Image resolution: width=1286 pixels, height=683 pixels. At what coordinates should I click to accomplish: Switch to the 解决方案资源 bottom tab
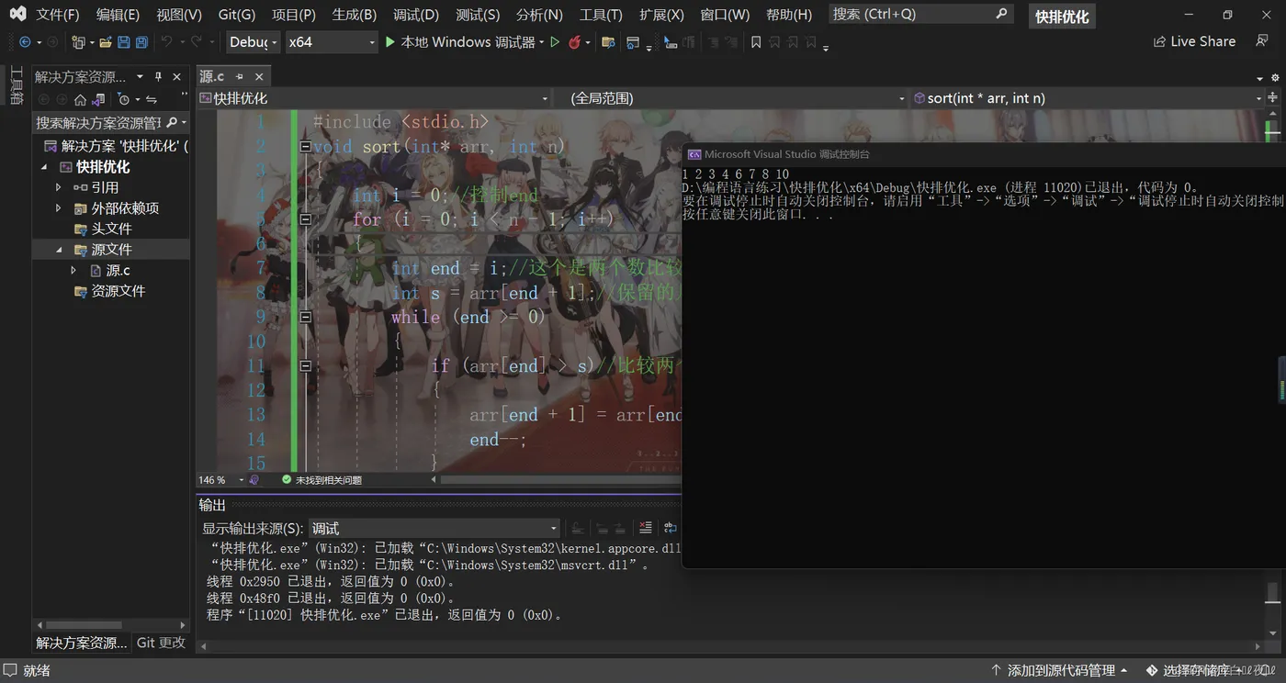tap(81, 643)
